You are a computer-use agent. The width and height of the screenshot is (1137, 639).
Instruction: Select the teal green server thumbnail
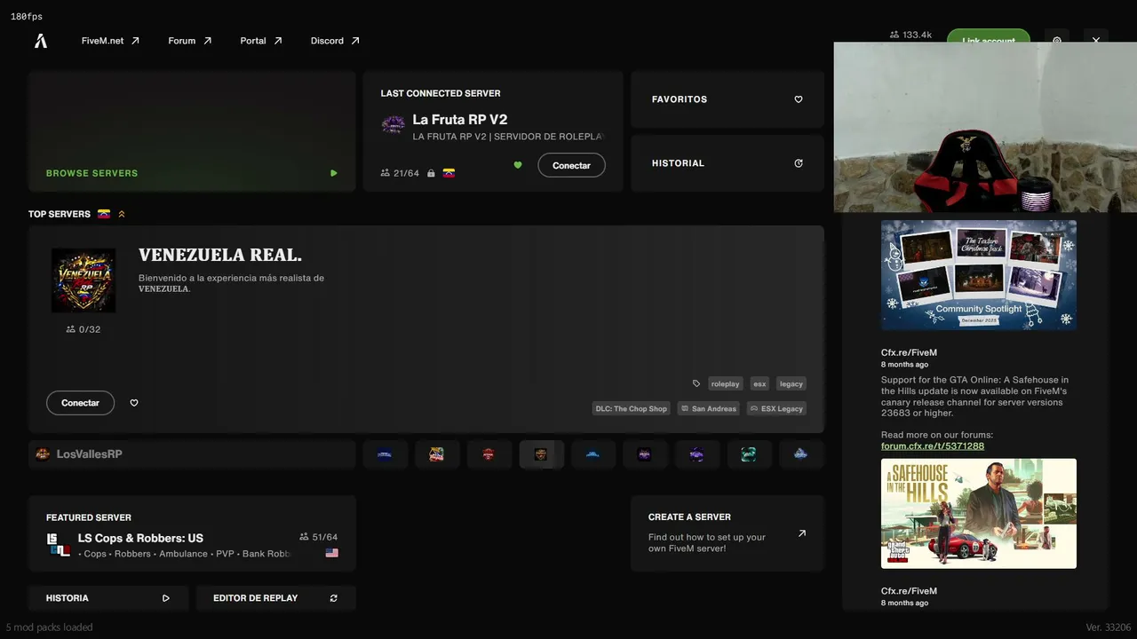point(749,454)
